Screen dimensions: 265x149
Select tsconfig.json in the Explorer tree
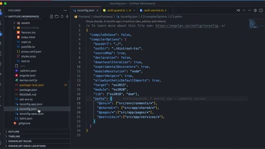(28, 109)
